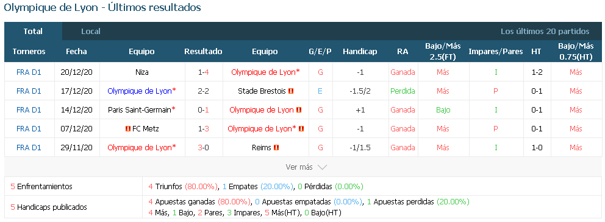Expand the Ver más chevron arrow
The height and width of the screenshot is (222, 605).
[322, 167]
